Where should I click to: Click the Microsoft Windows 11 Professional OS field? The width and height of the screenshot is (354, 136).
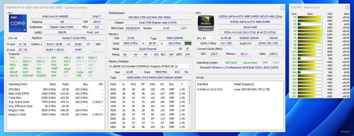click(240, 68)
